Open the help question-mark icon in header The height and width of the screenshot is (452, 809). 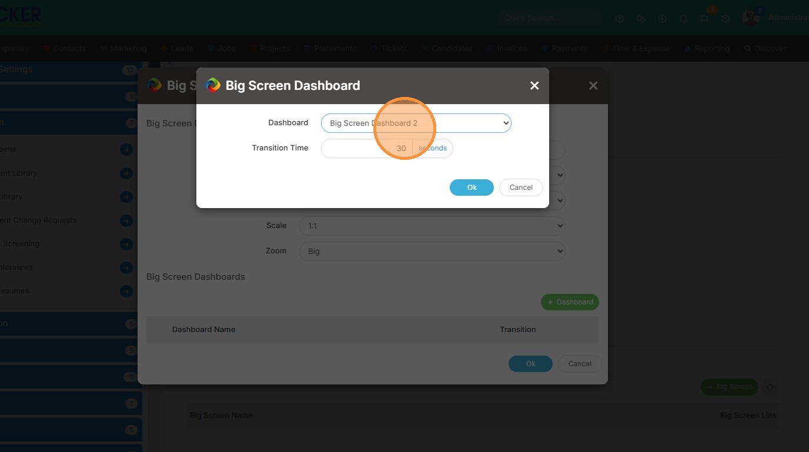[620, 19]
